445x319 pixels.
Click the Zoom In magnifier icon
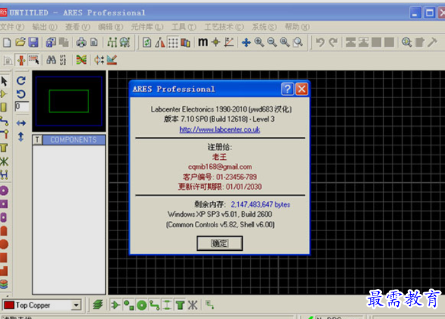(259, 43)
